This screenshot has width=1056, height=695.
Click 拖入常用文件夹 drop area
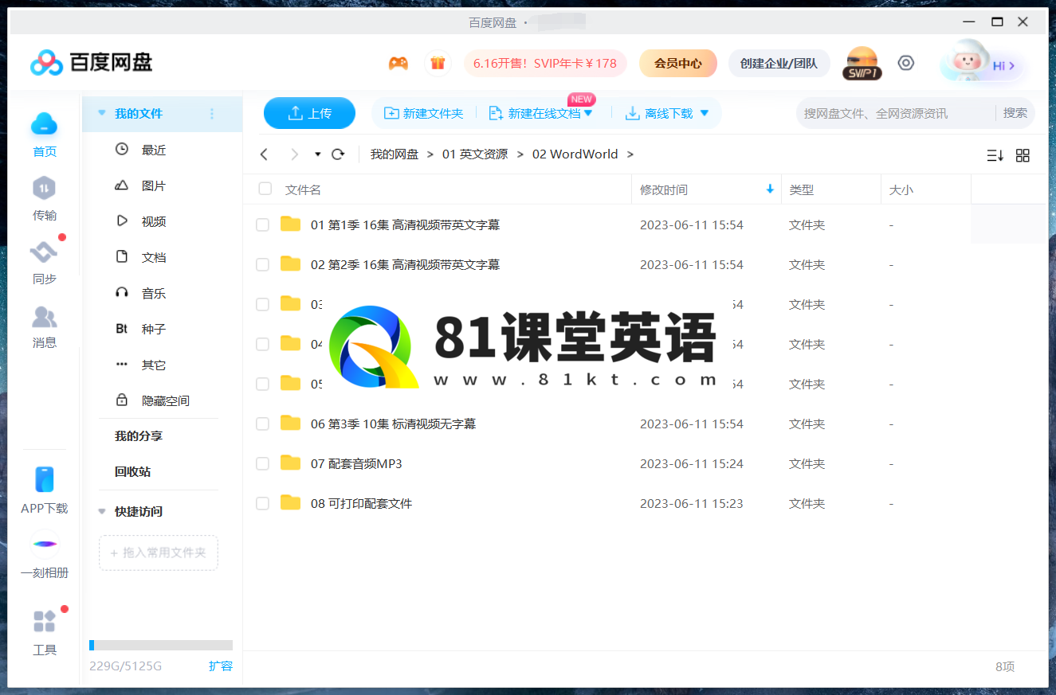pyautogui.click(x=159, y=552)
